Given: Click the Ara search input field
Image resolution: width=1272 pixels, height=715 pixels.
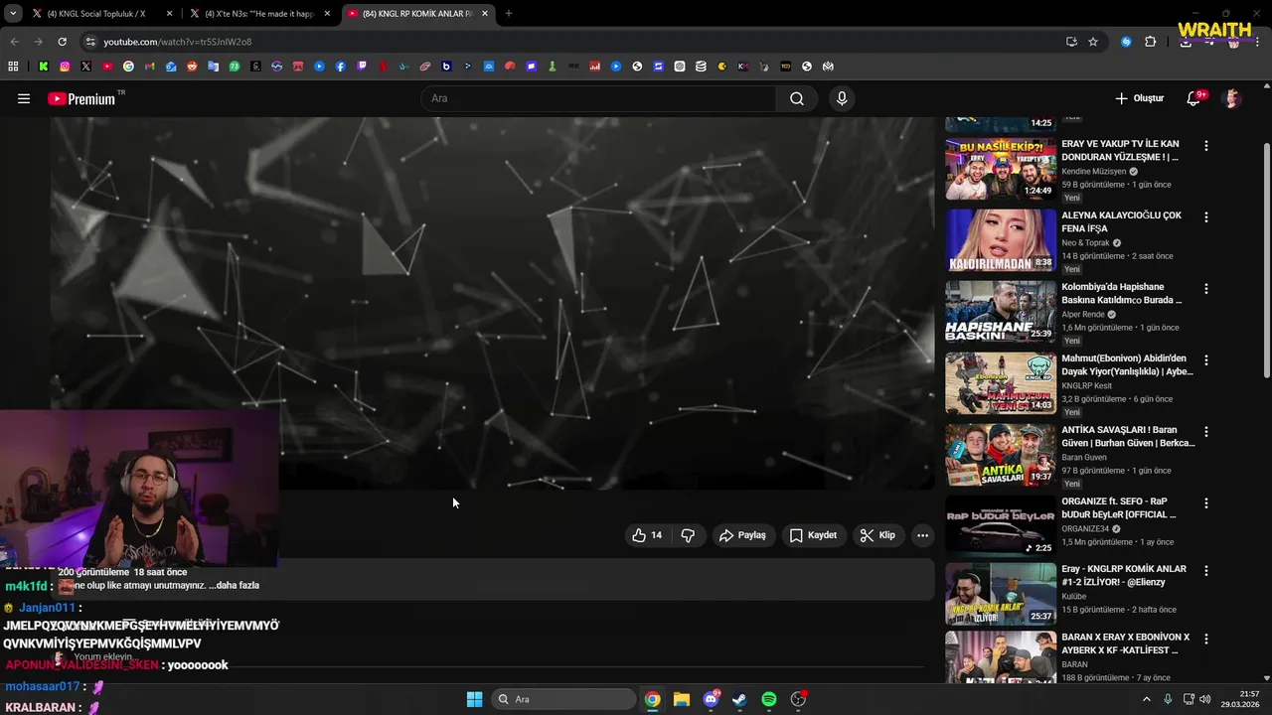Looking at the screenshot, I should (x=599, y=98).
